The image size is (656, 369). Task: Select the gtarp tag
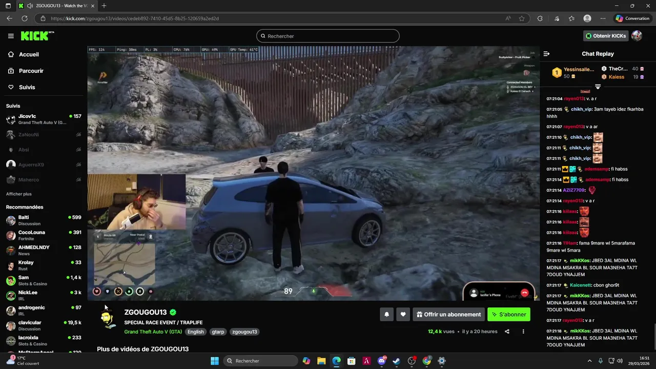tap(218, 332)
